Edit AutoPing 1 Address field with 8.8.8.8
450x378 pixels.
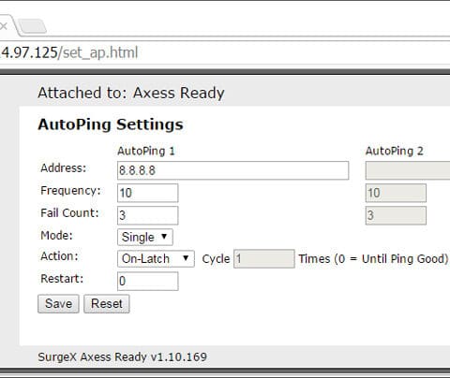pos(232,170)
